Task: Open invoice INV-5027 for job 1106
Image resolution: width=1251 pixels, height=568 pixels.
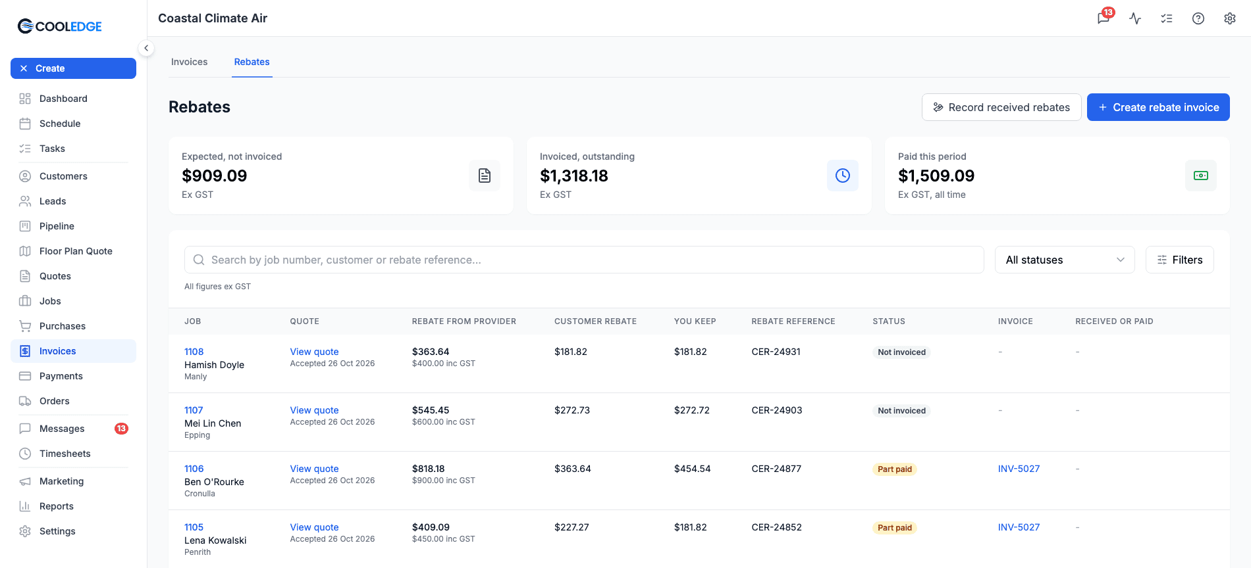Action: click(x=1019, y=469)
